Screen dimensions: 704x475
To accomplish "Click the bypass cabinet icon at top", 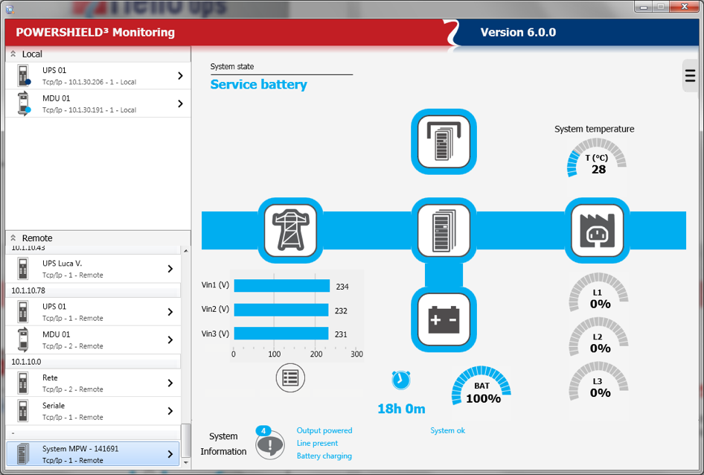I will (x=444, y=141).
